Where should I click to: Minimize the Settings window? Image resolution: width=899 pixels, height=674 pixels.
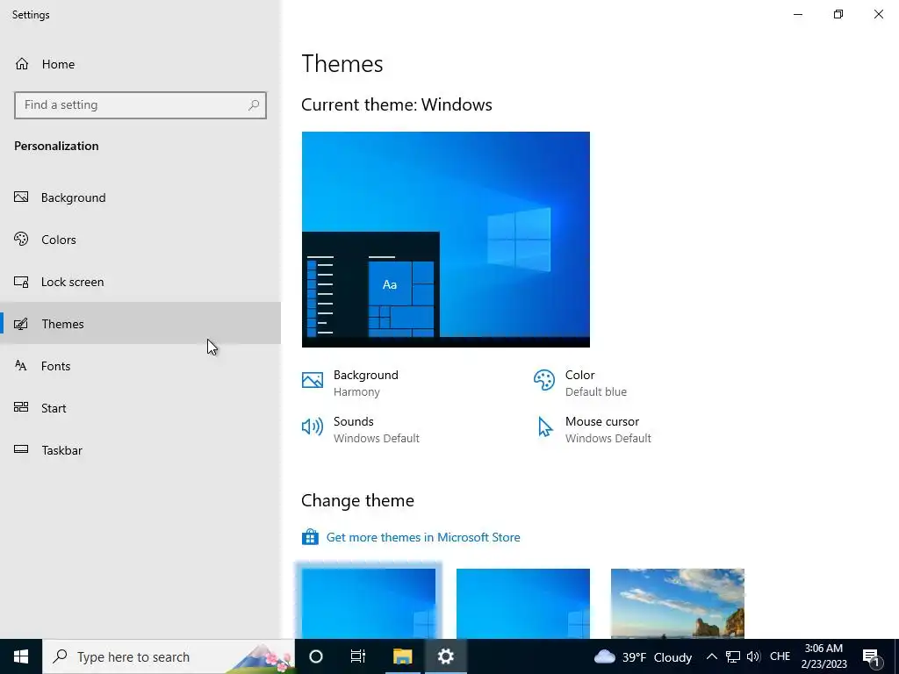(x=798, y=14)
